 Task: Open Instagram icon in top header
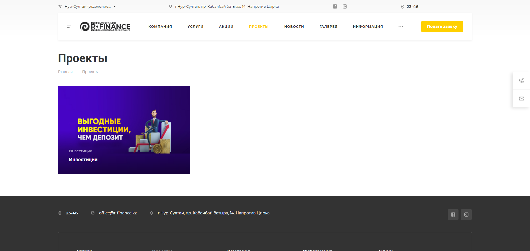coord(345,7)
